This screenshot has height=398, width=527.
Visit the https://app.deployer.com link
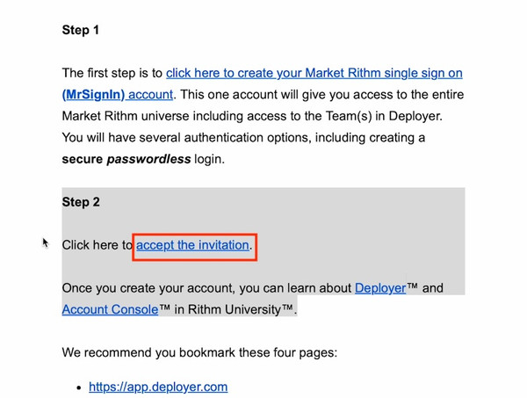(x=158, y=387)
